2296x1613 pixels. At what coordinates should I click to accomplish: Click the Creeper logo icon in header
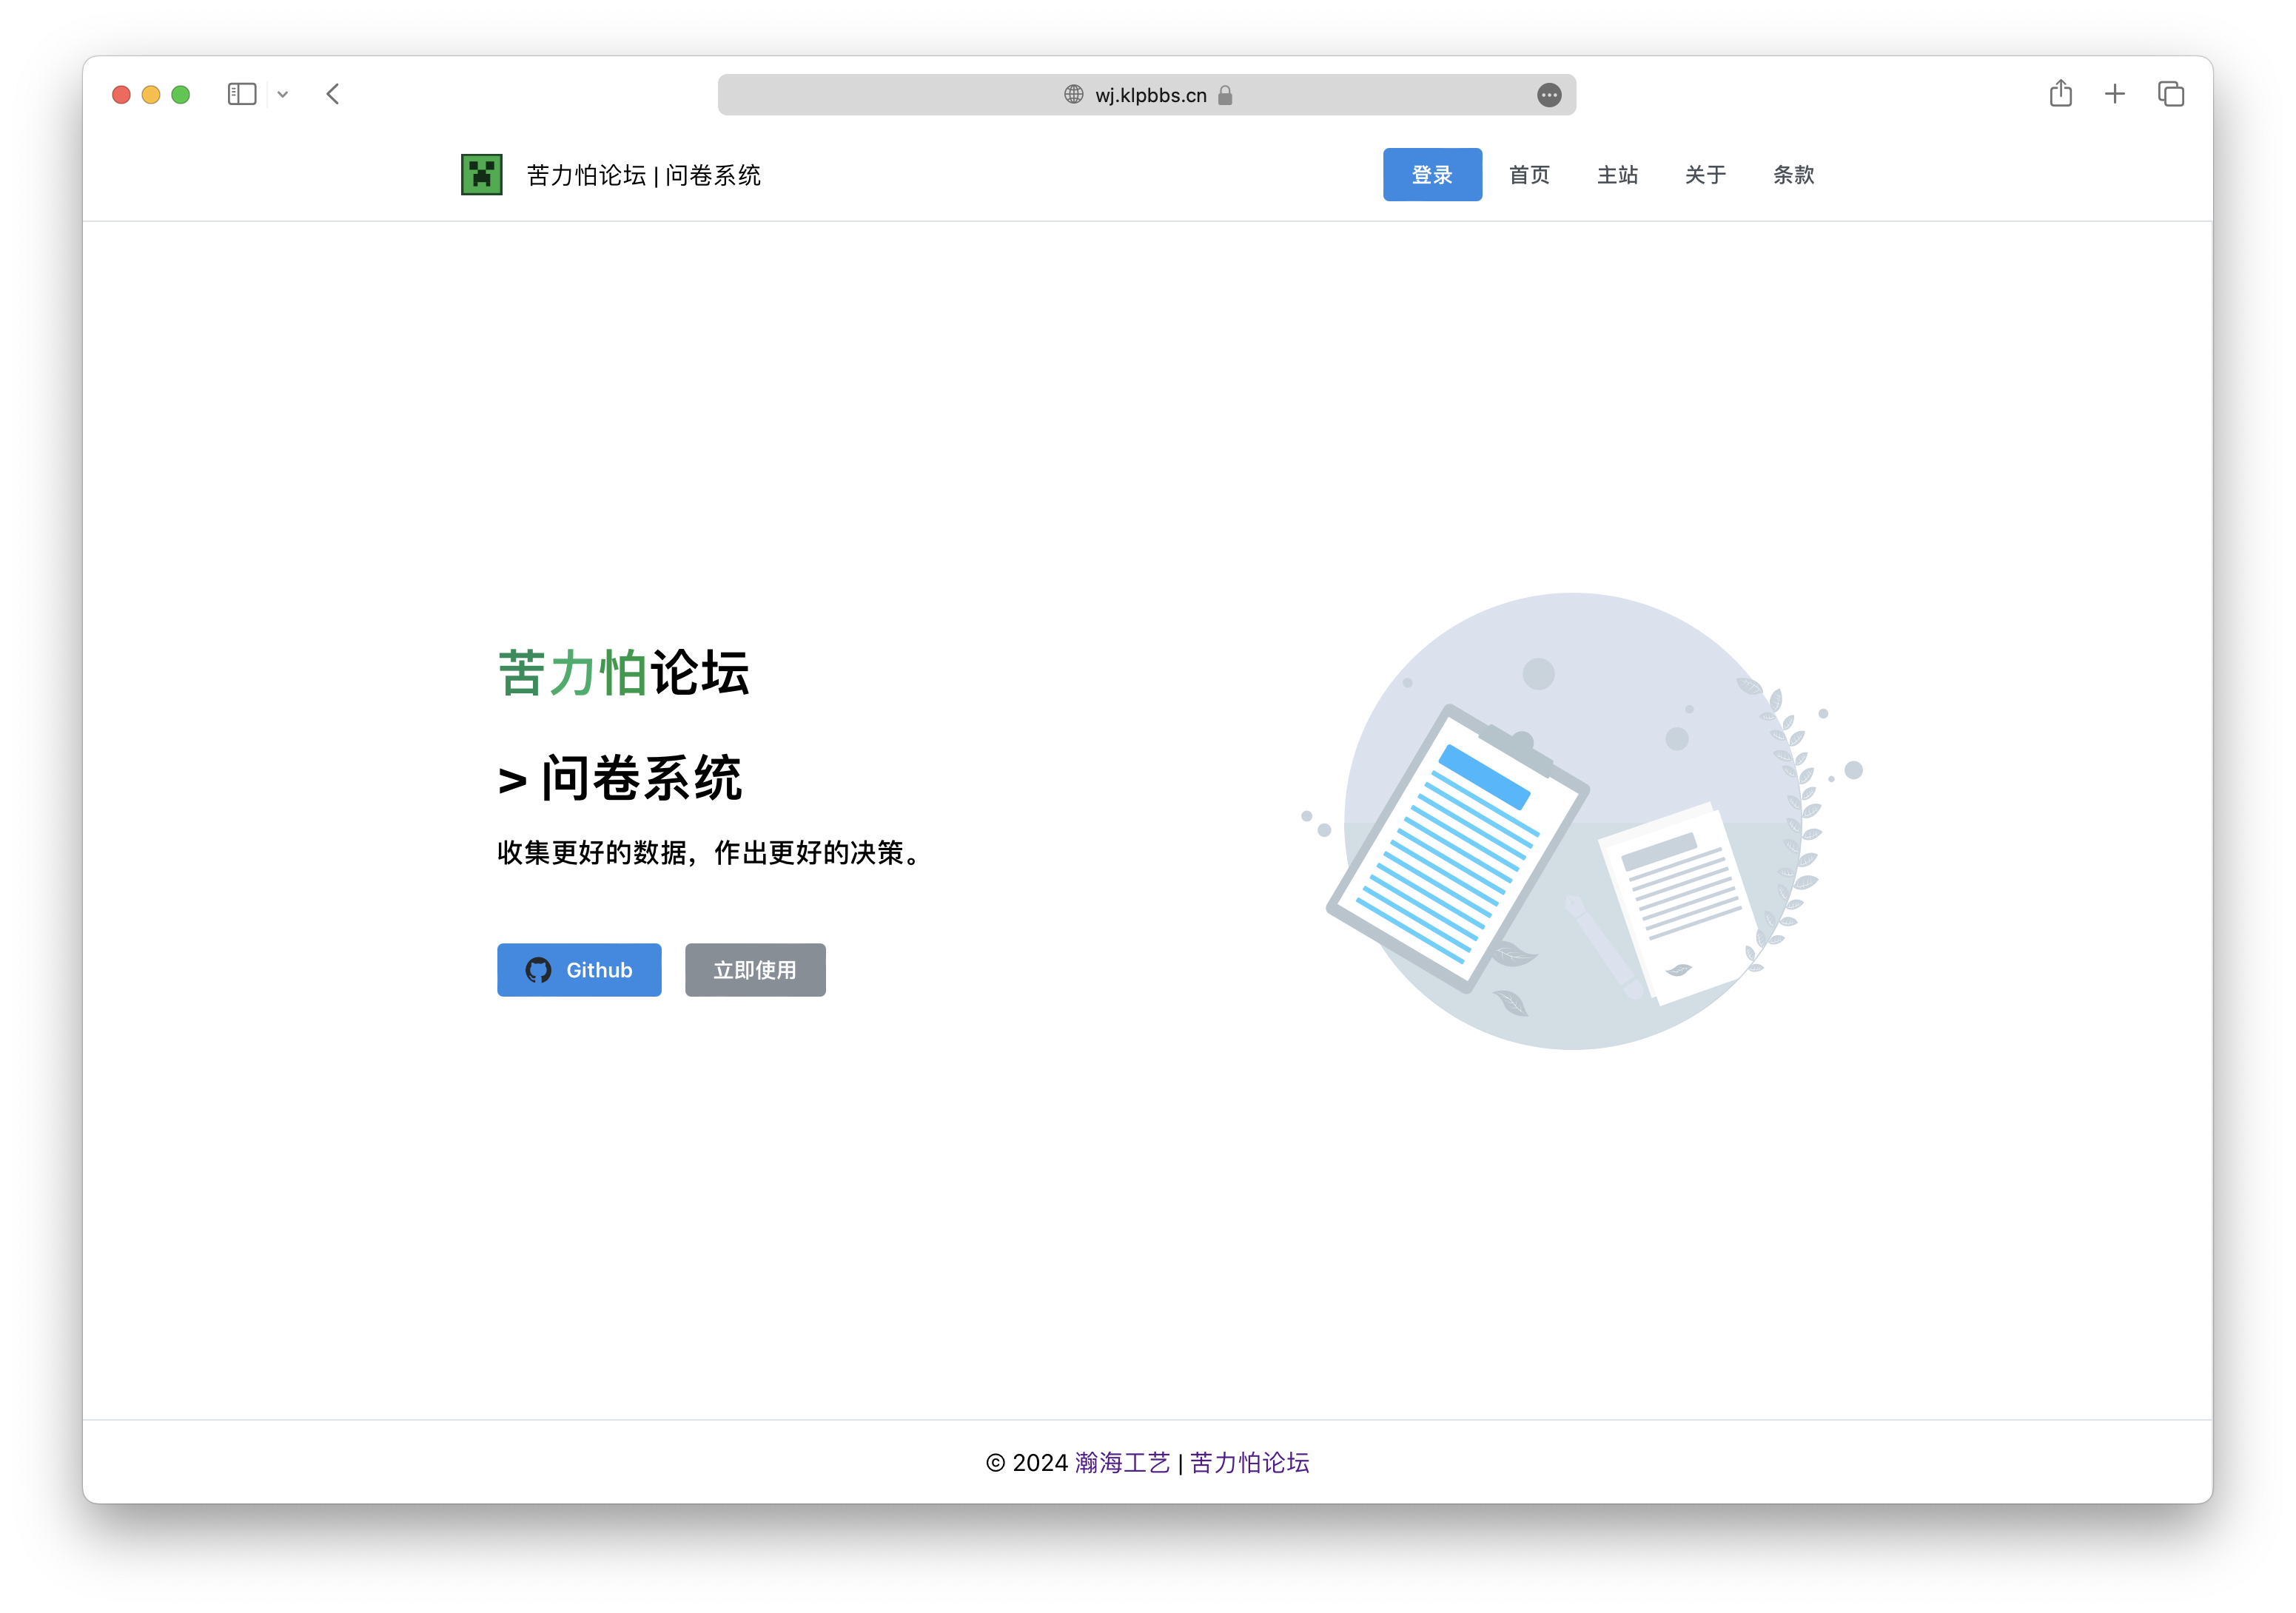[x=481, y=175]
